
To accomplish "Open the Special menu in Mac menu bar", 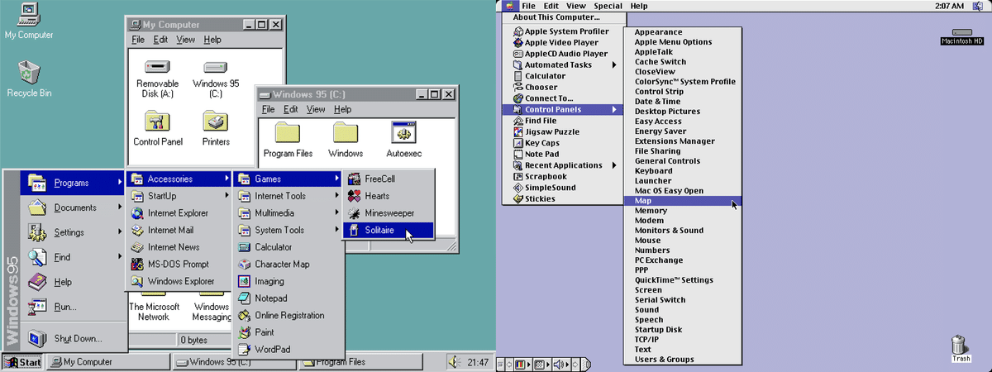I will 608,6.
